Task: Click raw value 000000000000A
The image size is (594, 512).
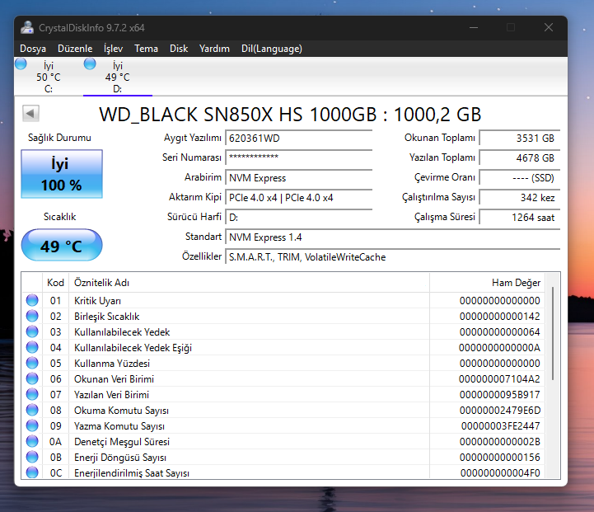Action: coord(499,348)
